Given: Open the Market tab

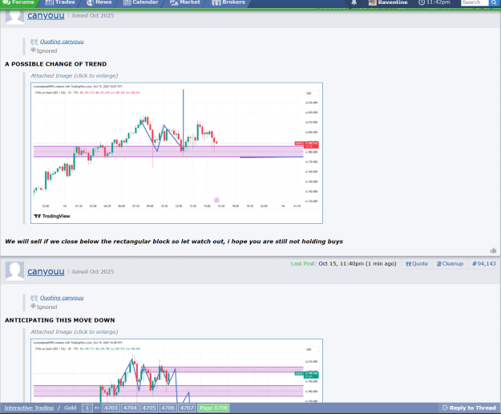Looking at the screenshot, I should [x=185, y=2].
